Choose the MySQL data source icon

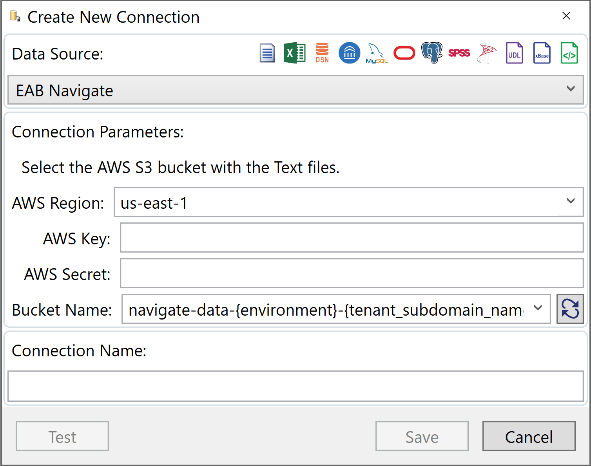(377, 53)
